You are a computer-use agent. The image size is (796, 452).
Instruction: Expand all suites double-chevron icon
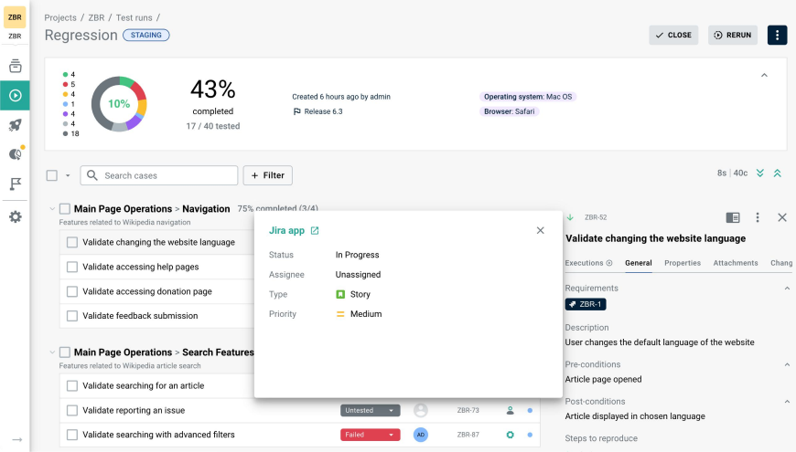point(760,173)
